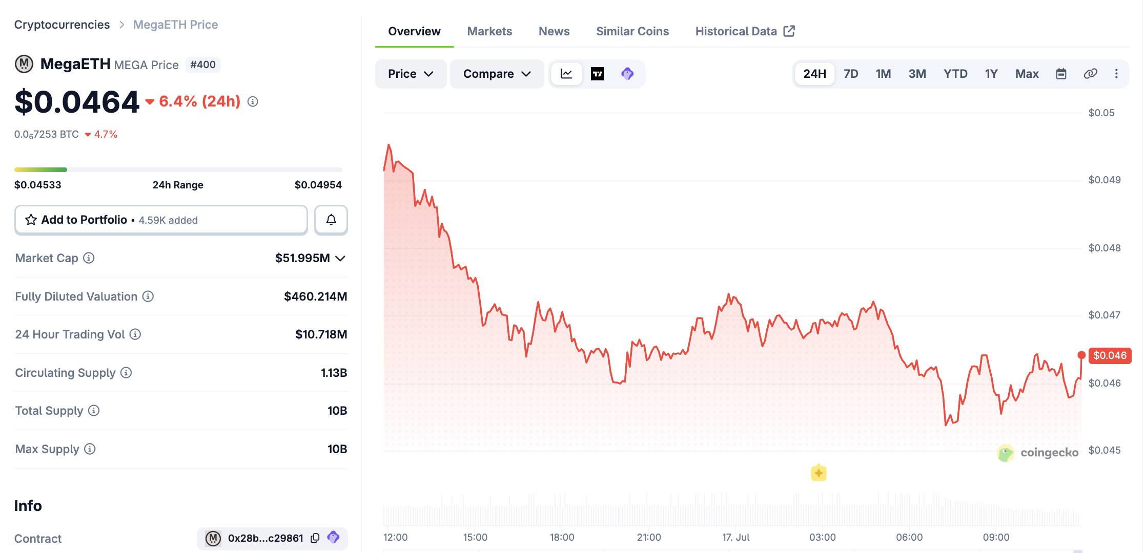Click the external link icon by Historical Data

click(x=789, y=31)
